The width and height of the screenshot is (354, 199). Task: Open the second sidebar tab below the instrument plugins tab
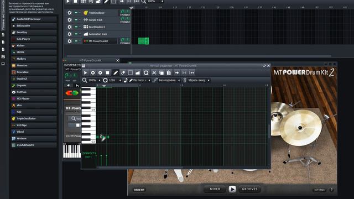tap(3, 35)
